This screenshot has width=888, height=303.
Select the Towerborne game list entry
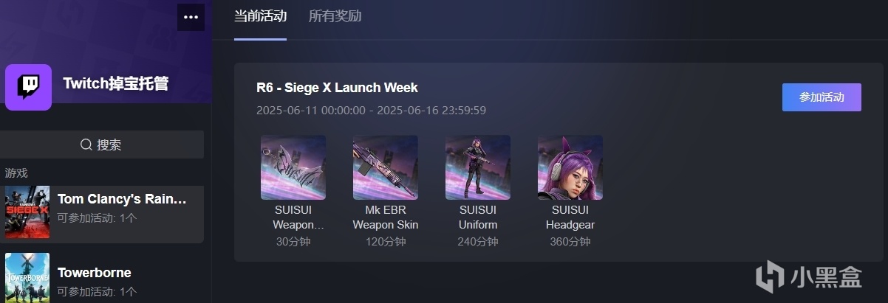[x=102, y=278]
